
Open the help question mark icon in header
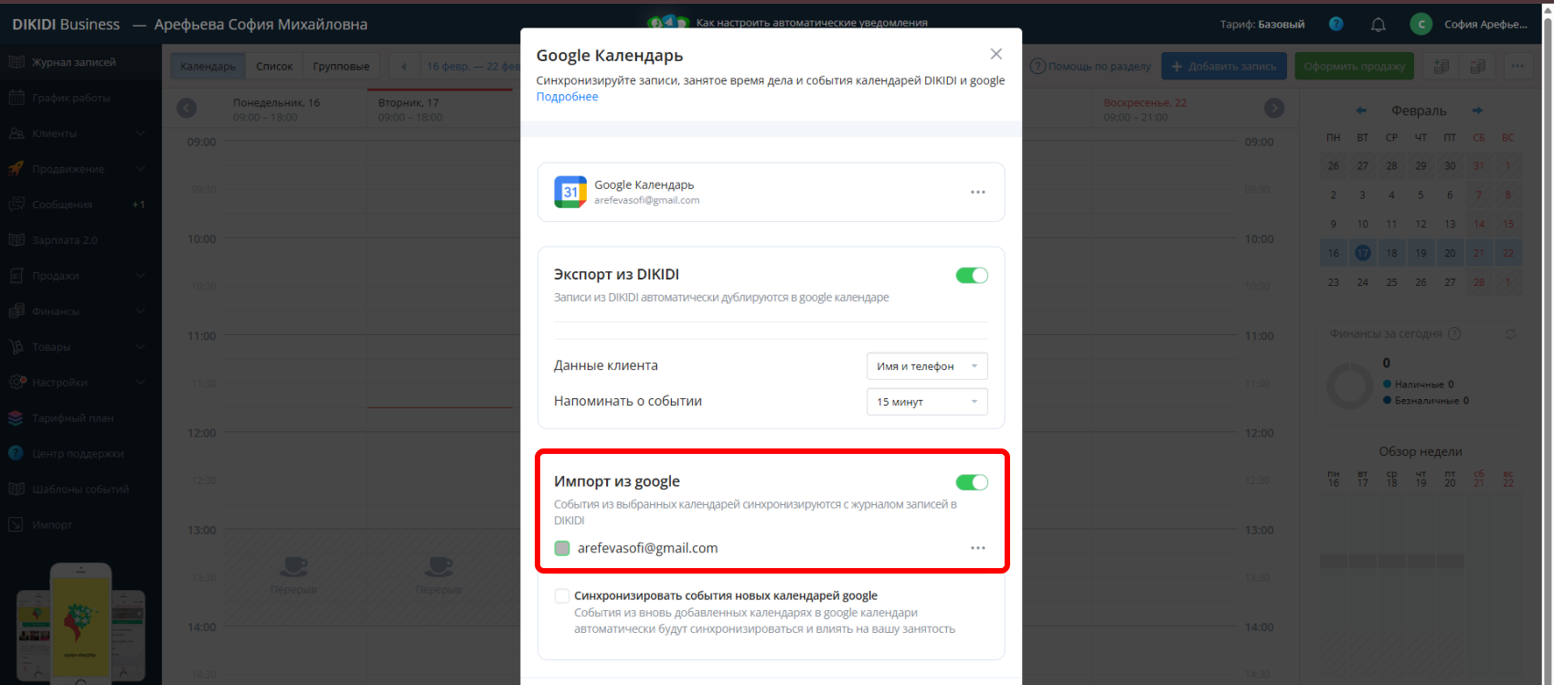coord(1336,25)
